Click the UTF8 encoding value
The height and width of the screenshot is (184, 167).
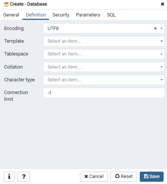click(53, 28)
